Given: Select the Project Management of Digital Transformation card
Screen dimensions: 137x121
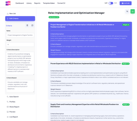Looking at the screenshot, I should [x=90, y=40].
